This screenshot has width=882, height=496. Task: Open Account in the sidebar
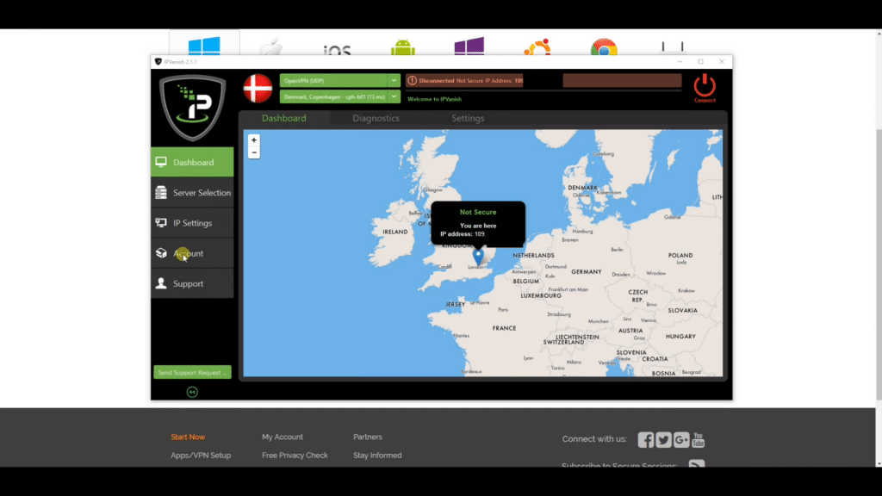(x=192, y=253)
